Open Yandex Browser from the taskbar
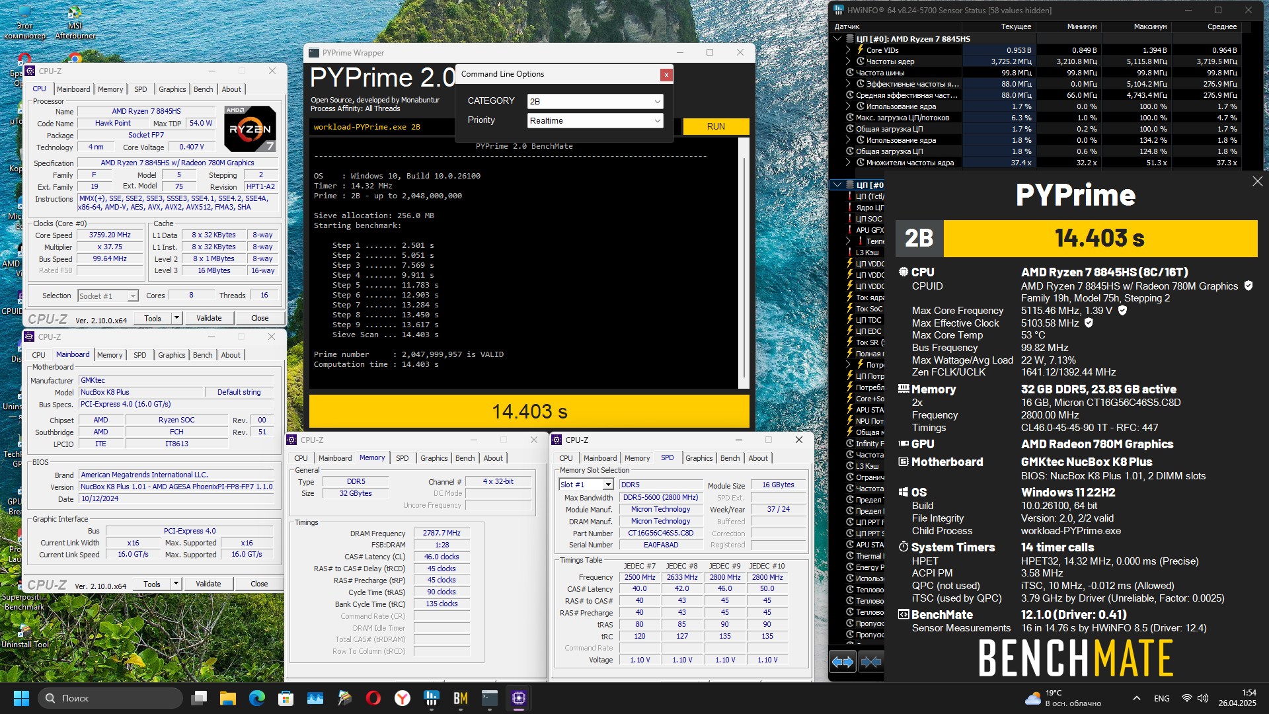This screenshot has height=714, width=1269. pos(403,698)
